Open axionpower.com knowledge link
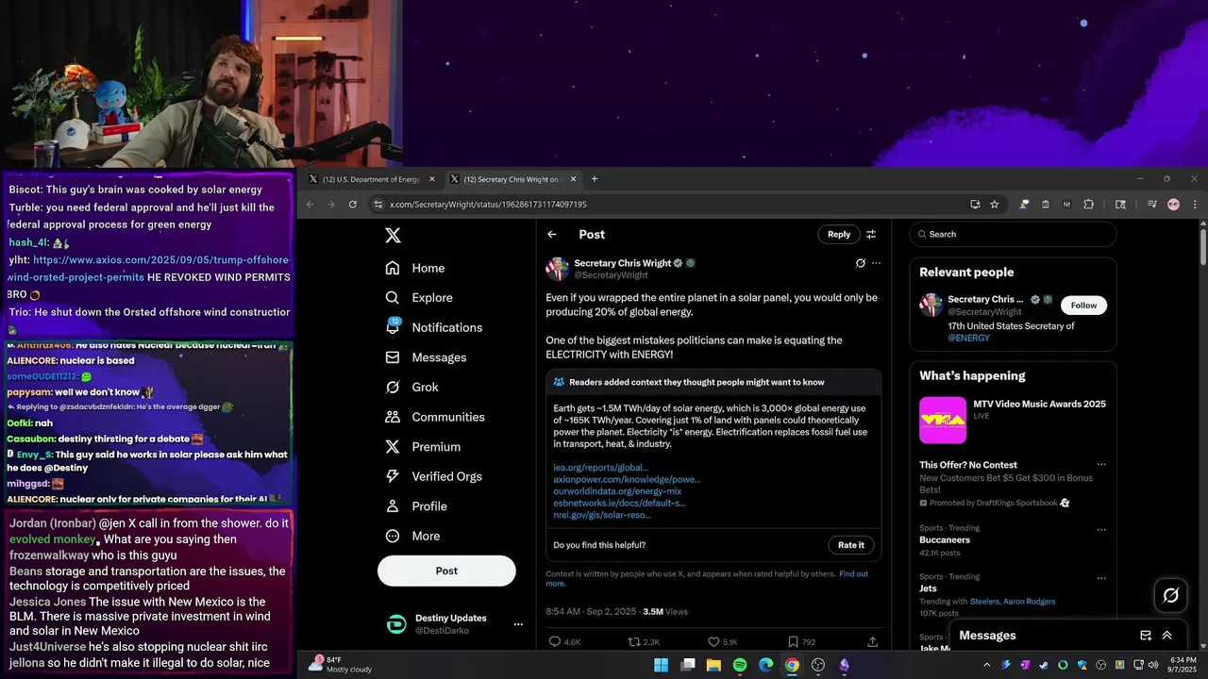This screenshot has width=1208, height=679. point(627,479)
